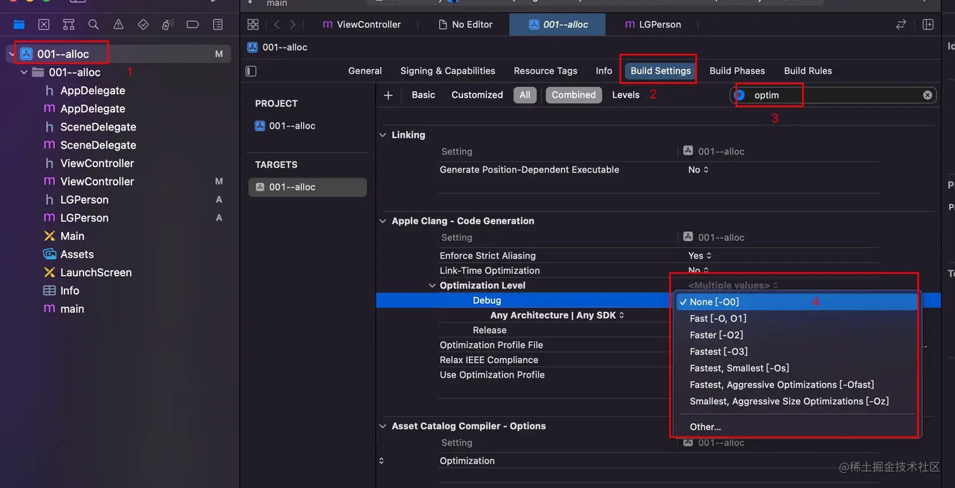Collapse Apple Clang - Code Generation section
The width and height of the screenshot is (955, 488).
[x=383, y=221]
